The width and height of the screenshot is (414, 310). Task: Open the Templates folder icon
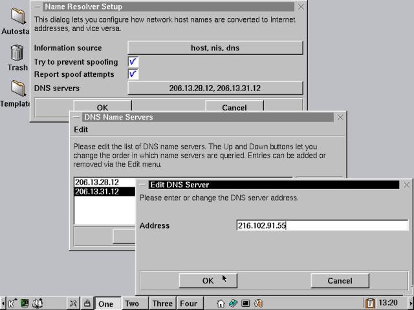click(17, 89)
